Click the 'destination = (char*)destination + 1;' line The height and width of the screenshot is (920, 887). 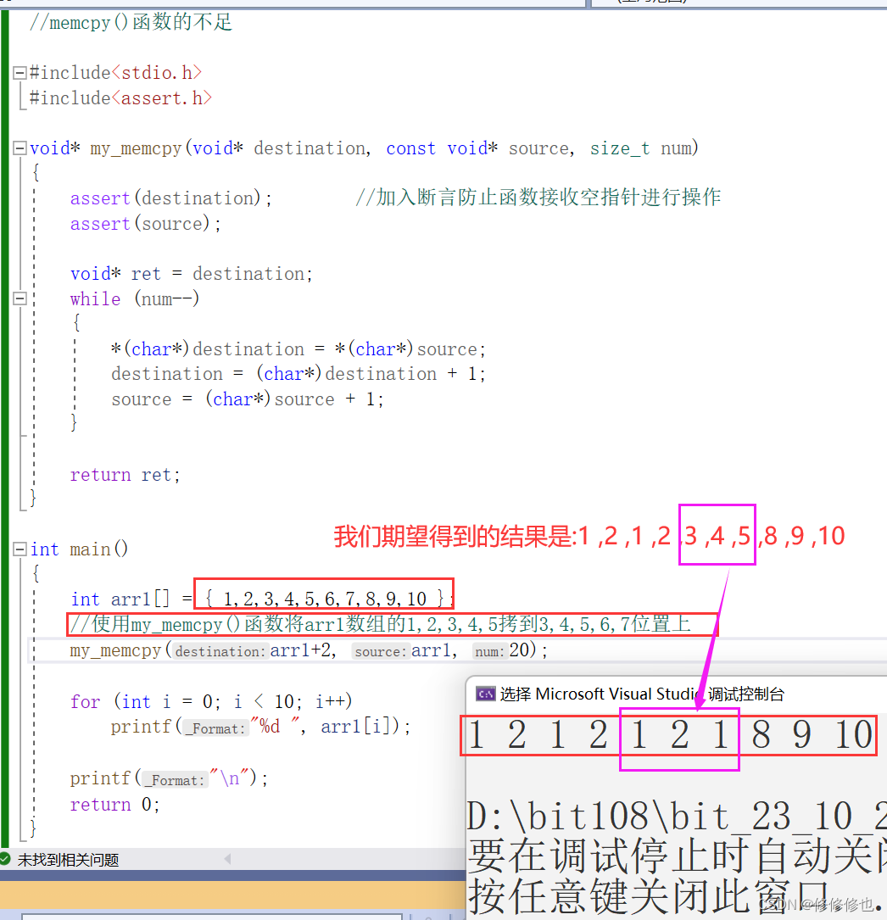tap(298, 374)
